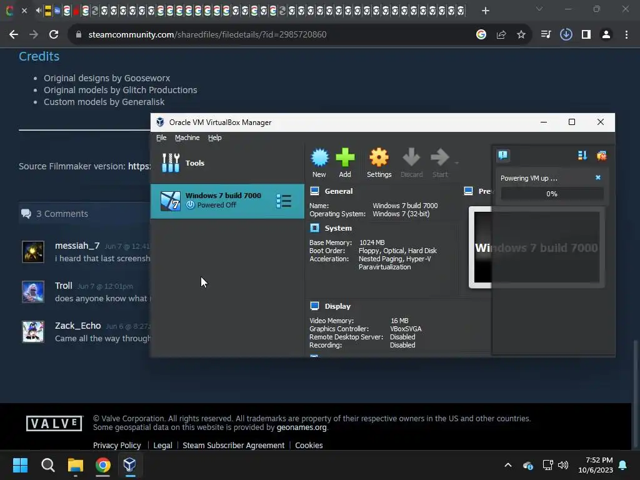The height and width of the screenshot is (480, 640).
Task: Click the browser page vertical scrollbar
Action: click(635, 394)
